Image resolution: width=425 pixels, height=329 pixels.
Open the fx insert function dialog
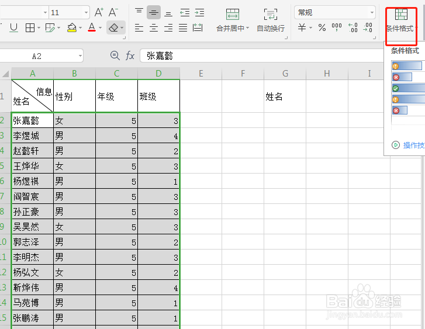click(130, 56)
